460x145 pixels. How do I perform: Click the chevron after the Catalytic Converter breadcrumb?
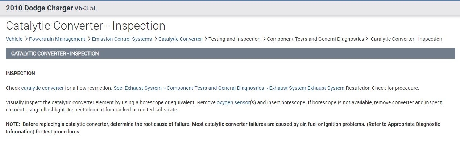pos(206,39)
